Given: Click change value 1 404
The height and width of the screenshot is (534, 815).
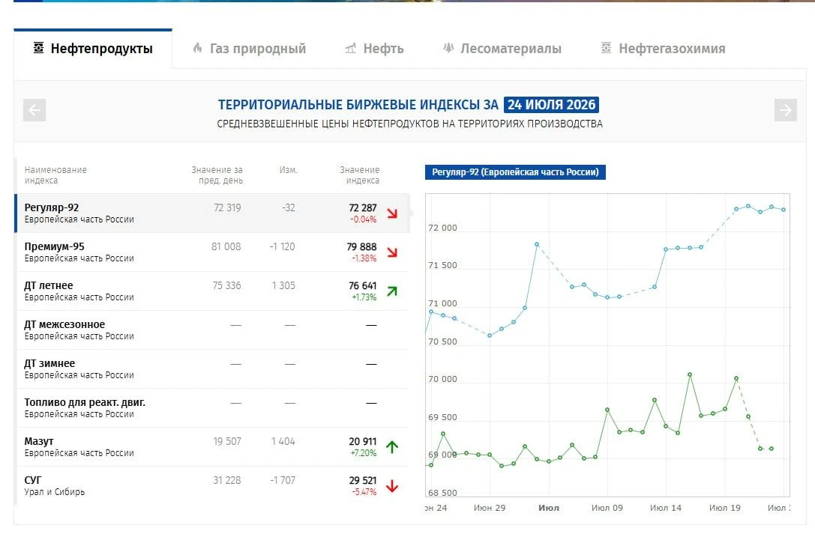Looking at the screenshot, I should (283, 442).
